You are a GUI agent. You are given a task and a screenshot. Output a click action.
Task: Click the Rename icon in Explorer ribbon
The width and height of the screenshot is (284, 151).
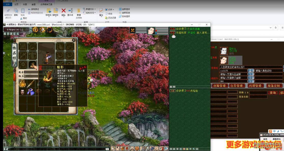click(x=70, y=11)
